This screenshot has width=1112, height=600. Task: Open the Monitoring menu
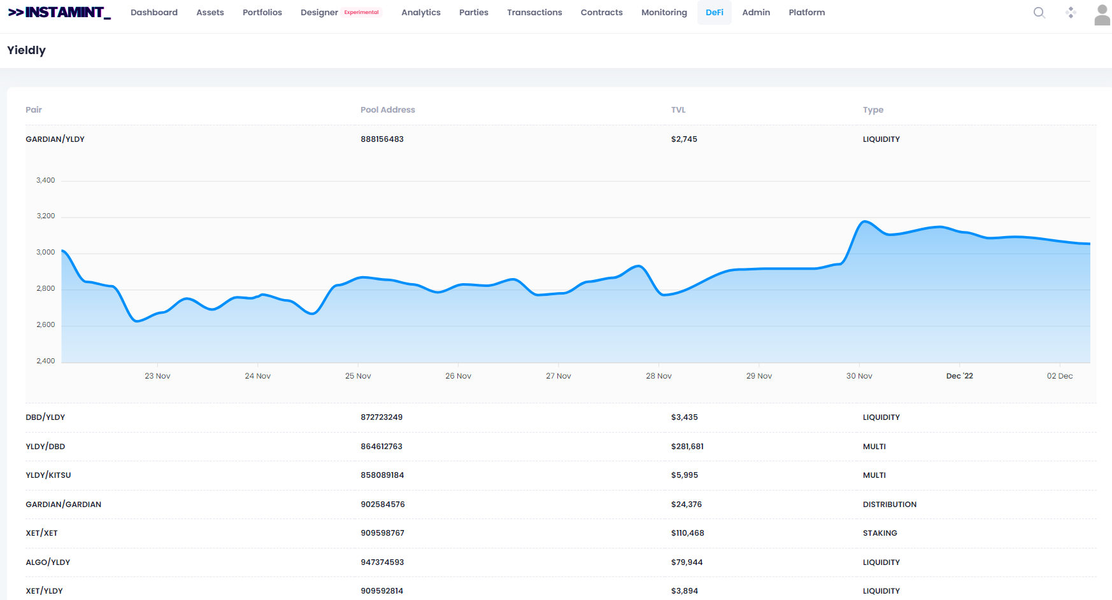(664, 13)
